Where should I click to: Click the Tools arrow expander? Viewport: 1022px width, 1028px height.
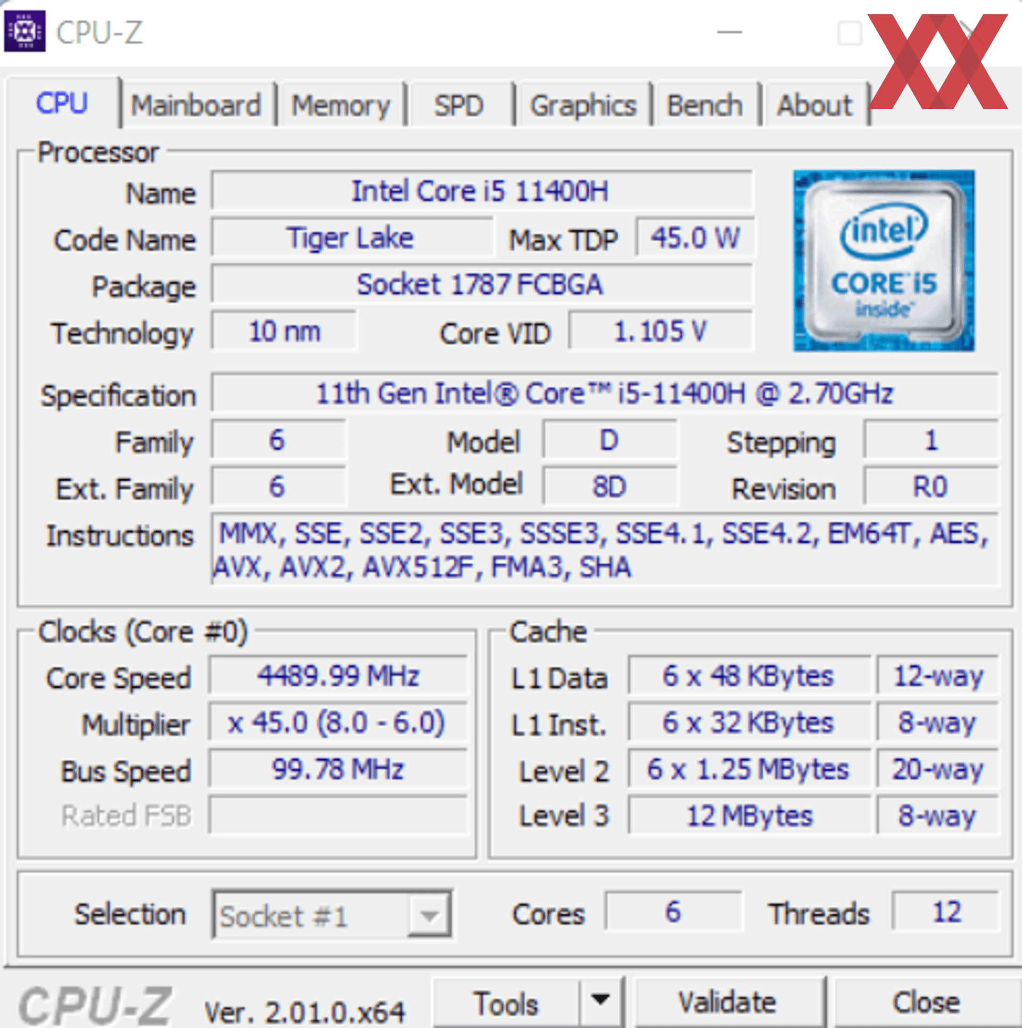(x=583, y=995)
